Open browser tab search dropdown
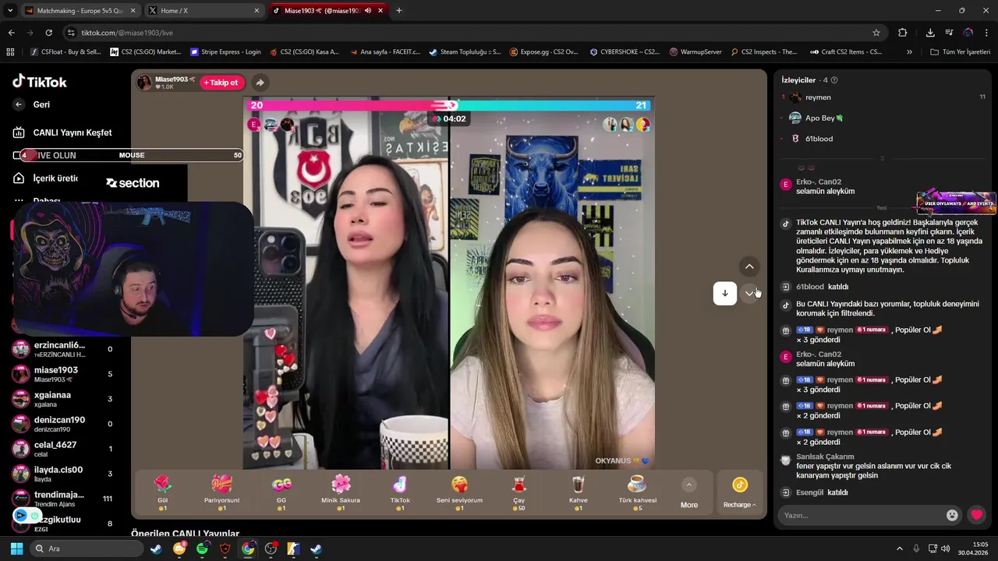This screenshot has width=998, height=561. [10, 11]
